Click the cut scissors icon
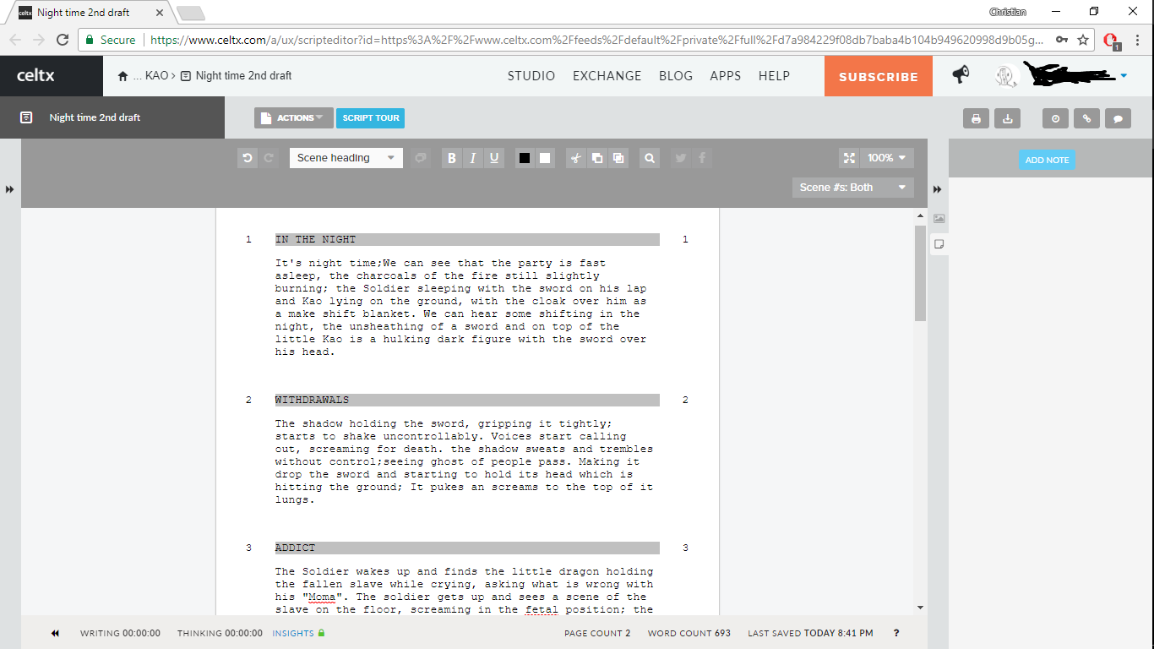1154x649 pixels. coord(575,158)
